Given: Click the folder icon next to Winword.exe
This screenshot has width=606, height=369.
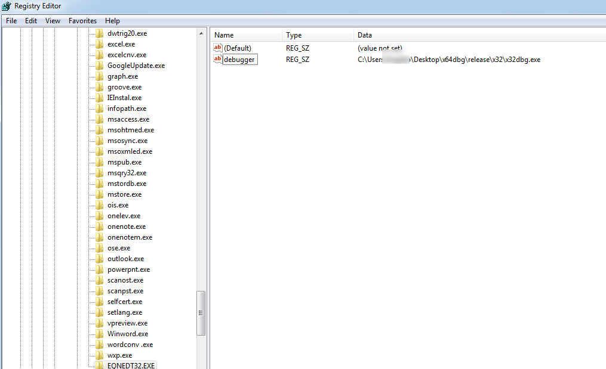Looking at the screenshot, I should coord(100,334).
